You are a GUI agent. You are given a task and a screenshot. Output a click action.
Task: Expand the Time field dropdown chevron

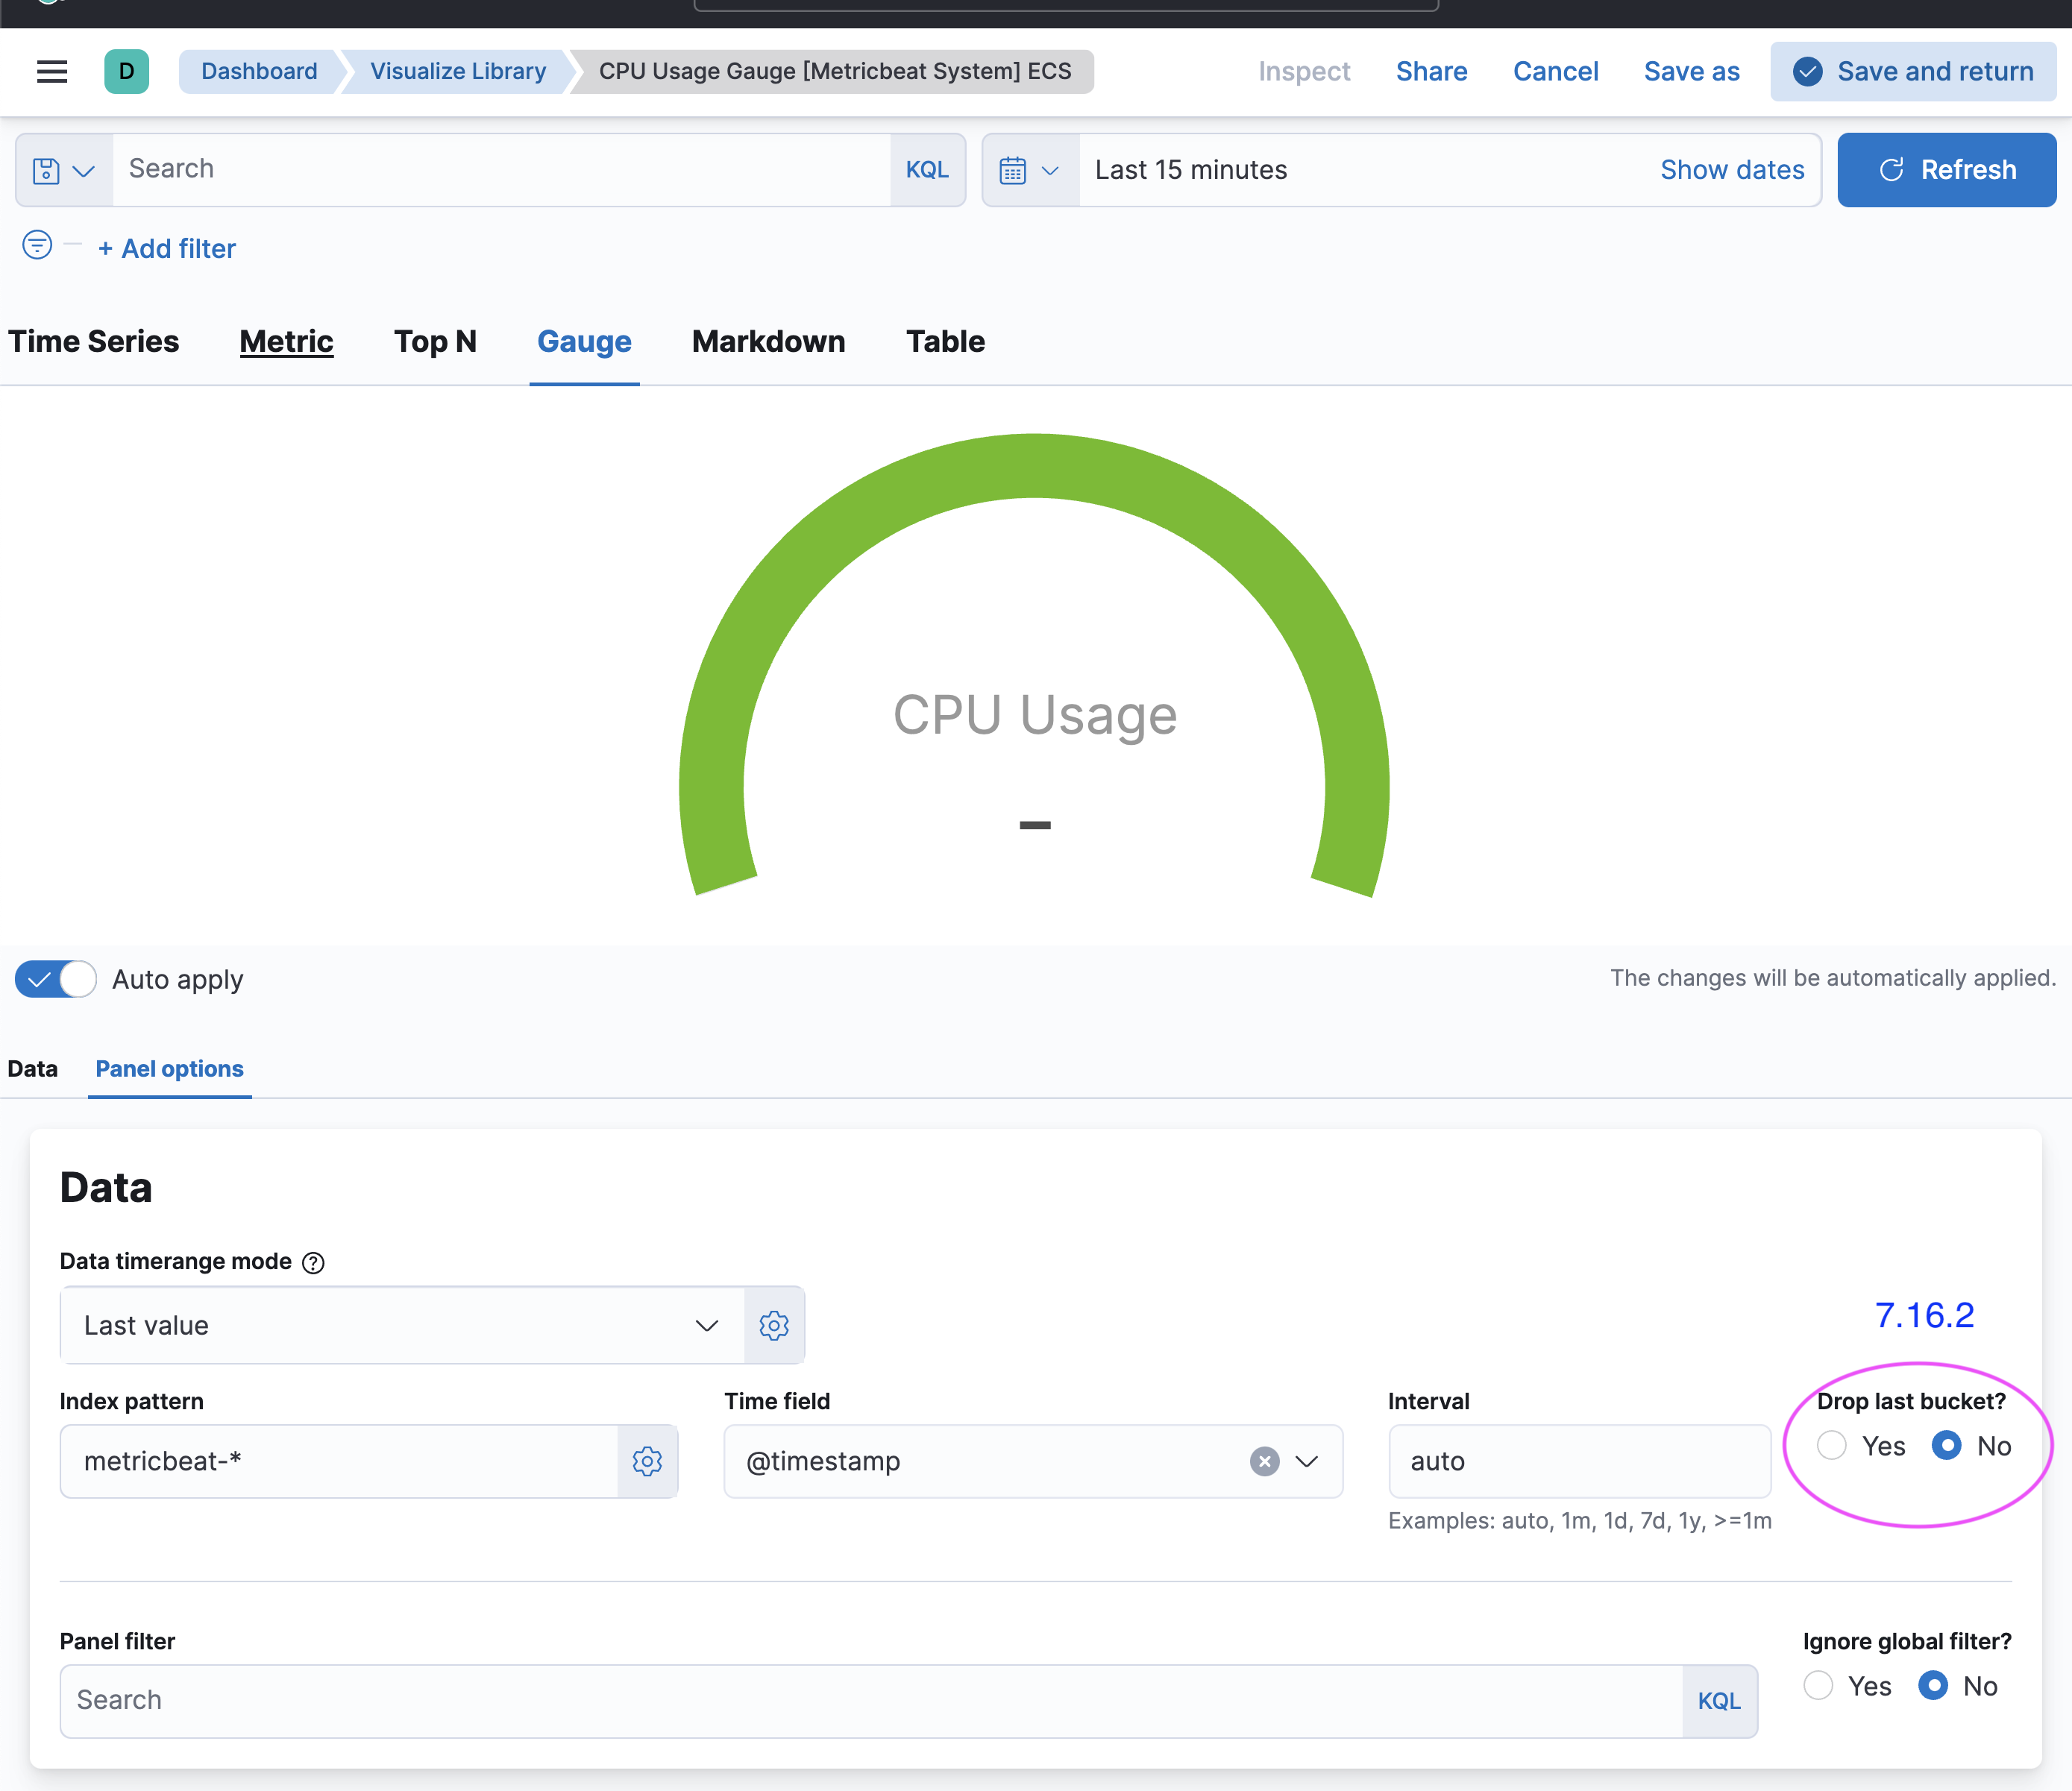click(1306, 1461)
